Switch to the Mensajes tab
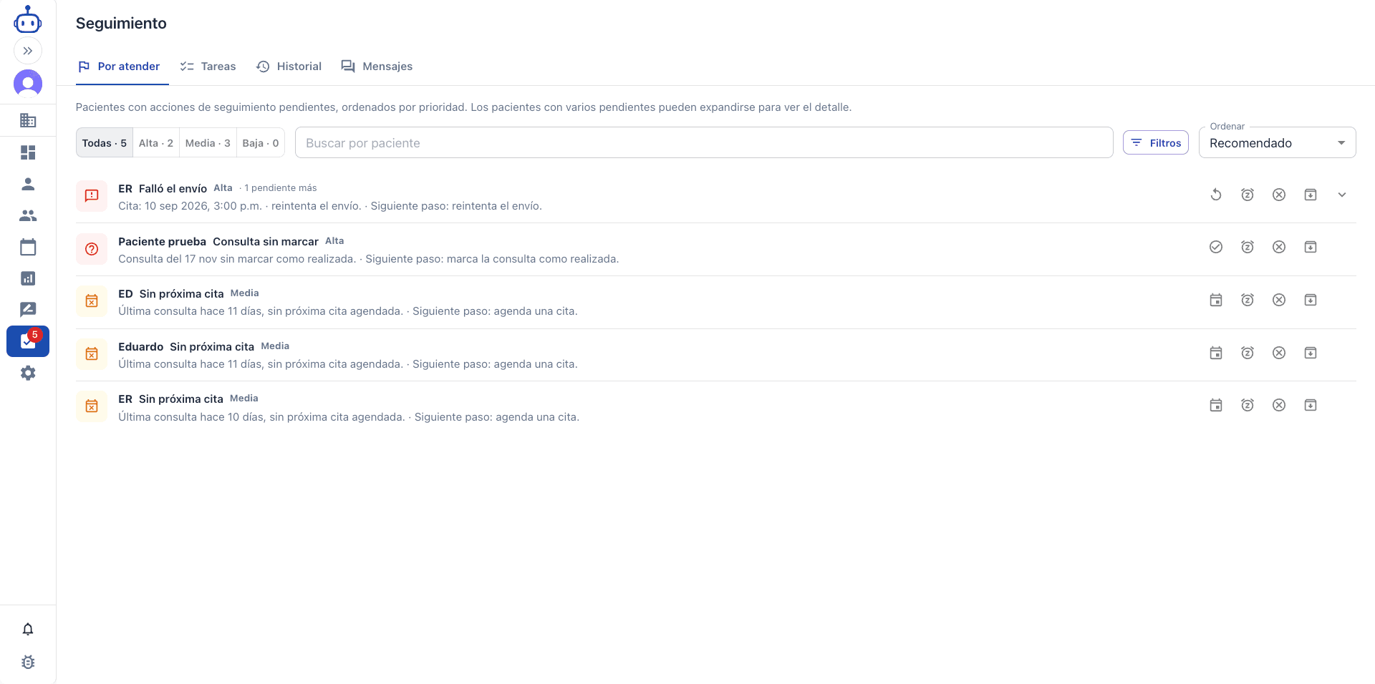The image size is (1375, 684). (377, 67)
